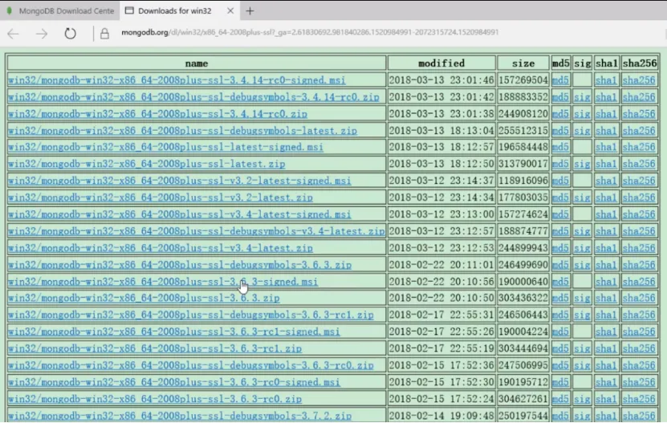Viewport: 667px width, 423px height.
Task: Download ssl-latest.zip archive
Action: [x=146, y=164]
